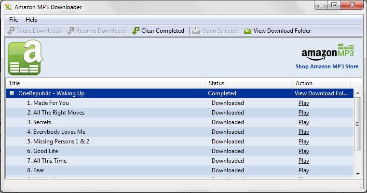367x193 pixels.
Task: Click the Action column header
Action: (x=321, y=83)
